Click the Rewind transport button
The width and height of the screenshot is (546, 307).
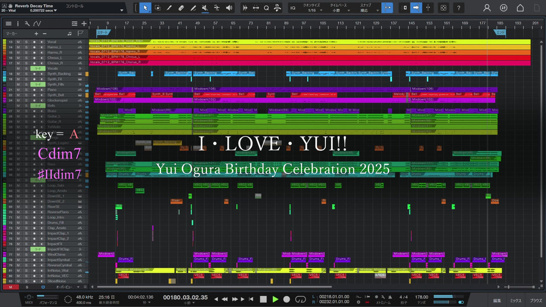pos(225,299)
